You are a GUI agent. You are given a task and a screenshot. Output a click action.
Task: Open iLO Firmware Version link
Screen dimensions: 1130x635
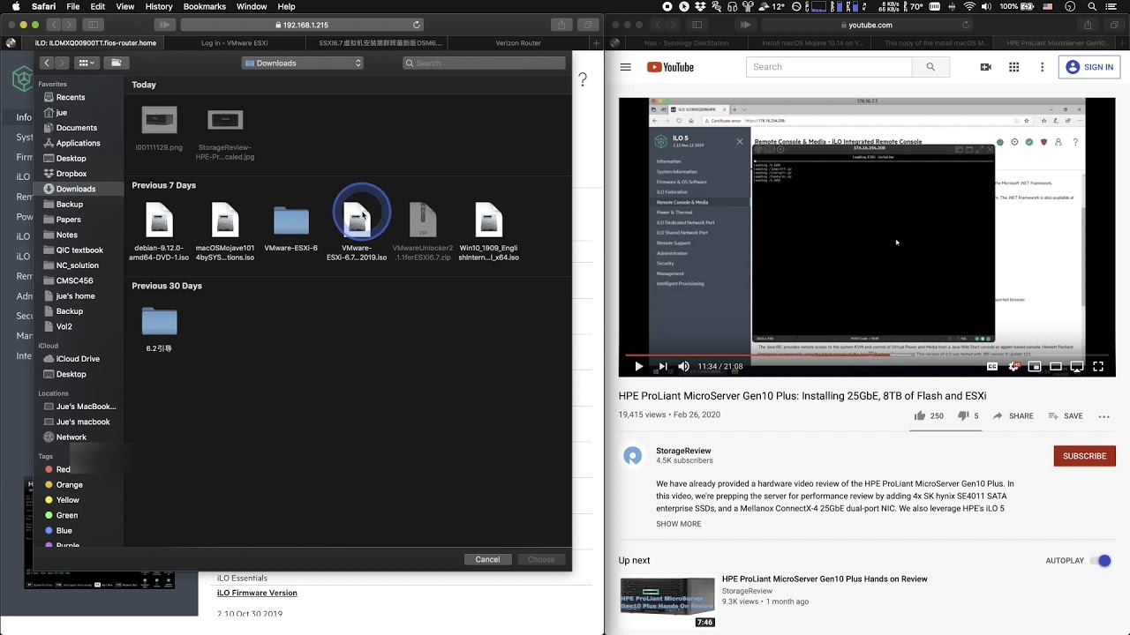click(x=257, y=593)
